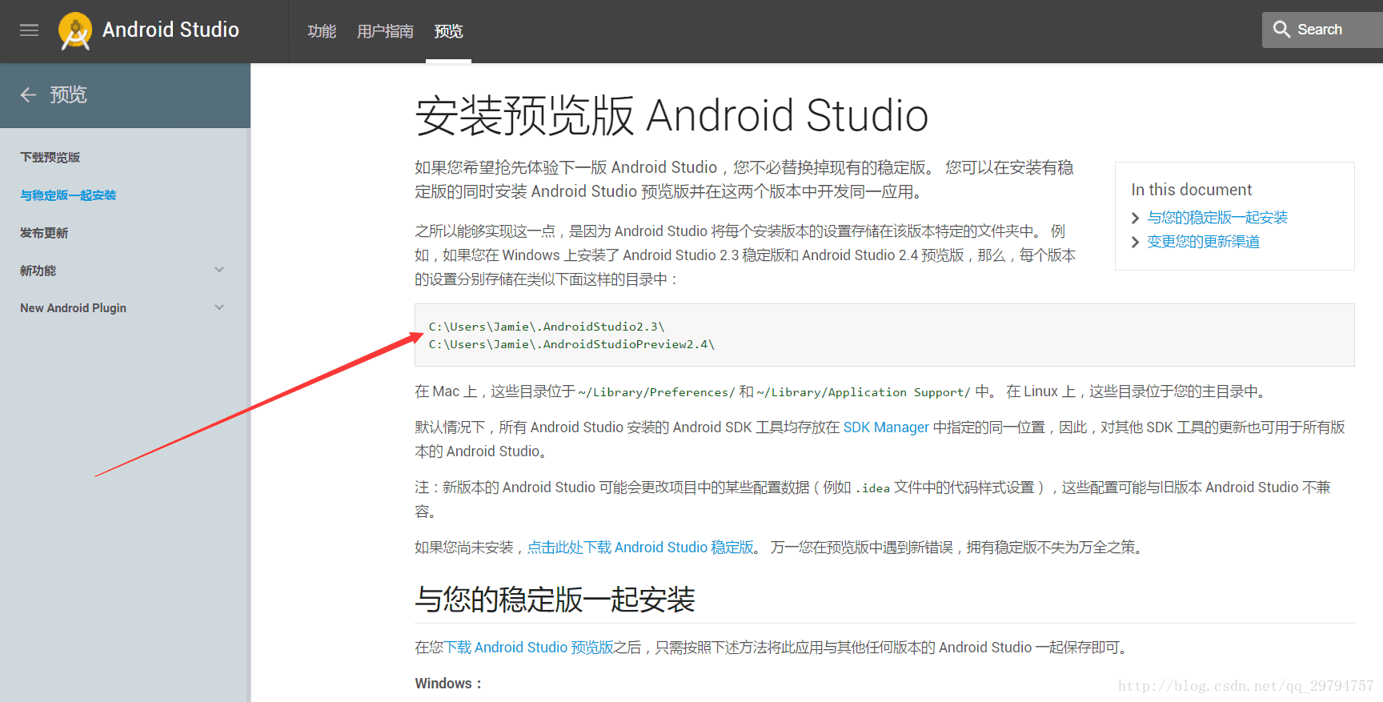Open 下载预览版 in the sidebar

coord(50,158)
